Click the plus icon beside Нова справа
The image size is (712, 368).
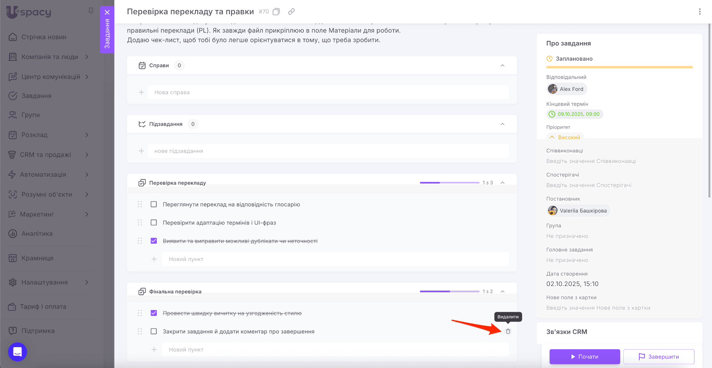(x=141, y=92)
